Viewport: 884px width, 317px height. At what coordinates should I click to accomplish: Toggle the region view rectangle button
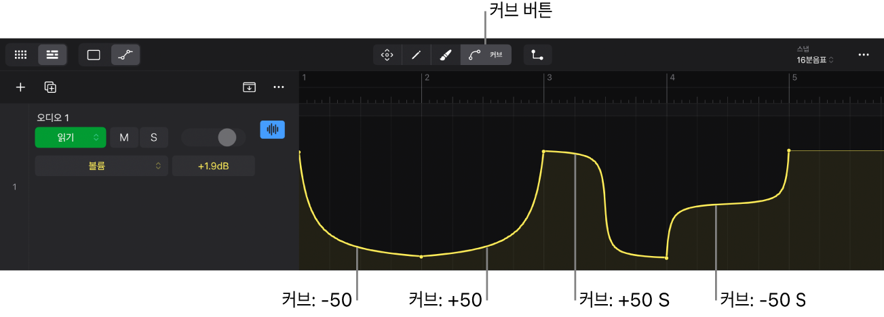94,55
